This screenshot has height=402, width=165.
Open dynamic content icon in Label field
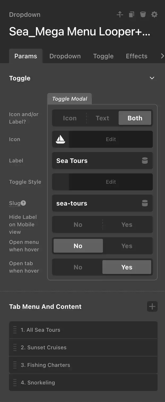pos(145,161)
